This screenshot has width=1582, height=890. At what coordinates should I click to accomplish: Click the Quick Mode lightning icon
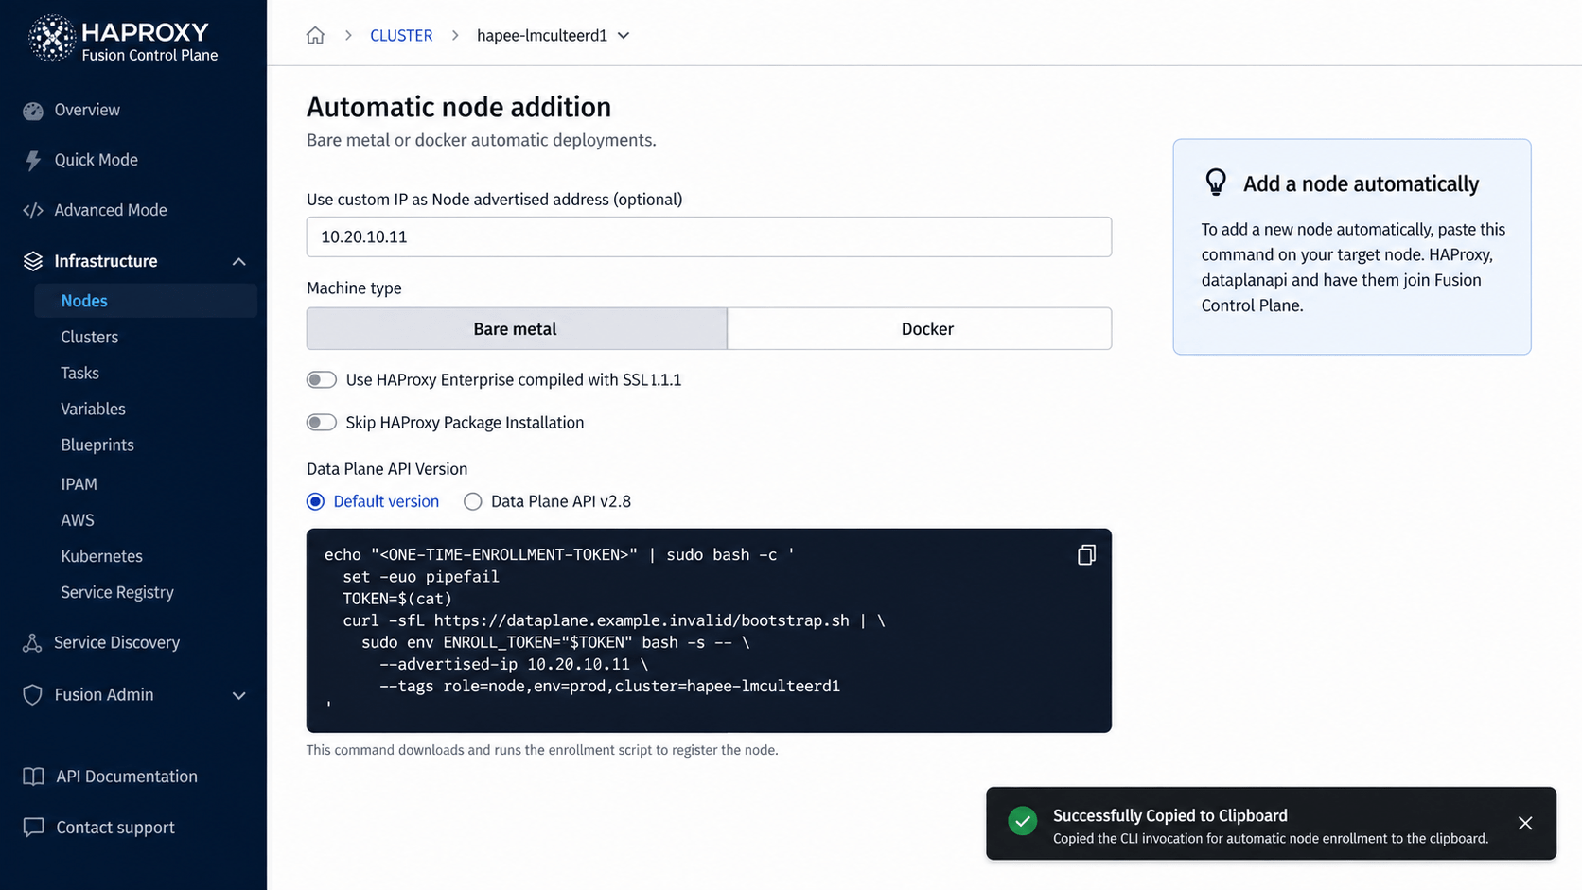(x=33, y=161)
